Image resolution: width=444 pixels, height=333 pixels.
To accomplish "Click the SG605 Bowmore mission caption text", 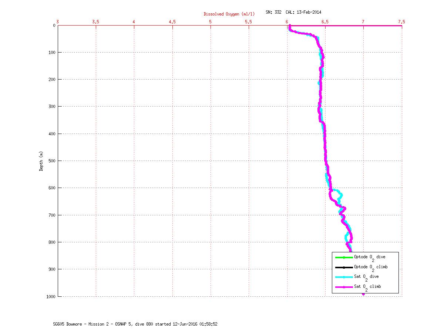I will [135, 324].
